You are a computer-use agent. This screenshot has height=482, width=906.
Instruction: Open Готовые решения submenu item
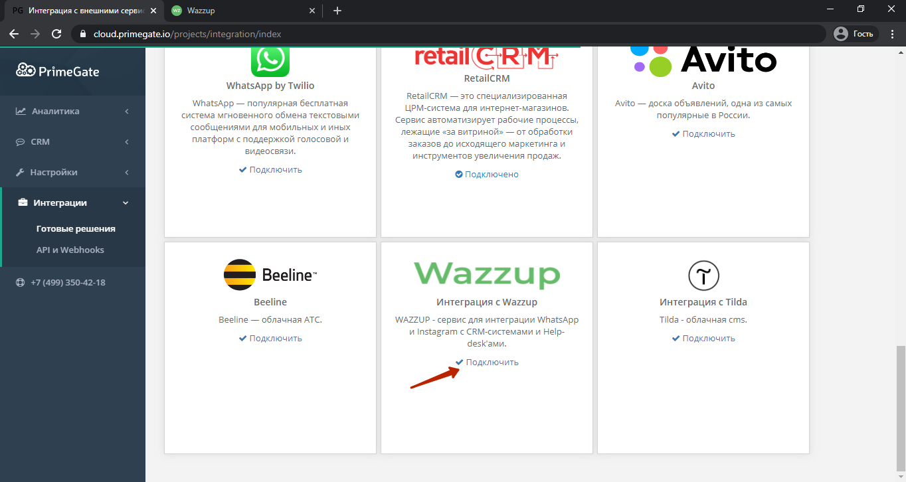pyautogui.click(x=76, y=228)
